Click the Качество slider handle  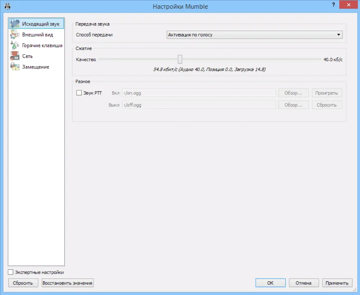click(180, 60)
